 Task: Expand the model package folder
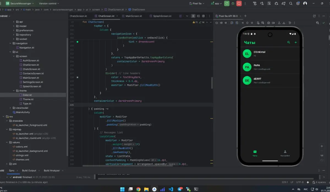[x=14, y=26]
